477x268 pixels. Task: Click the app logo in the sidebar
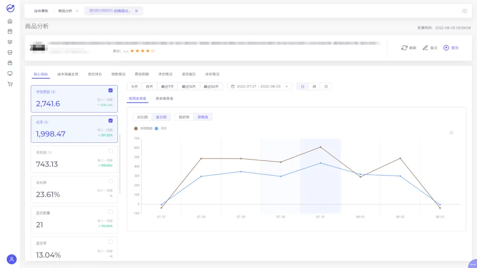pyautogui.click(x=10, y=8)
